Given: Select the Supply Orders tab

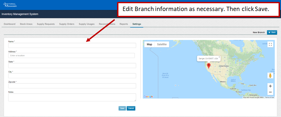Looking at the screenshot, I should pos(67,24).
